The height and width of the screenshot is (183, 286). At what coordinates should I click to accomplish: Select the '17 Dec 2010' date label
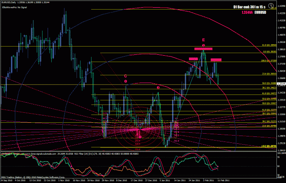(137, 180)
